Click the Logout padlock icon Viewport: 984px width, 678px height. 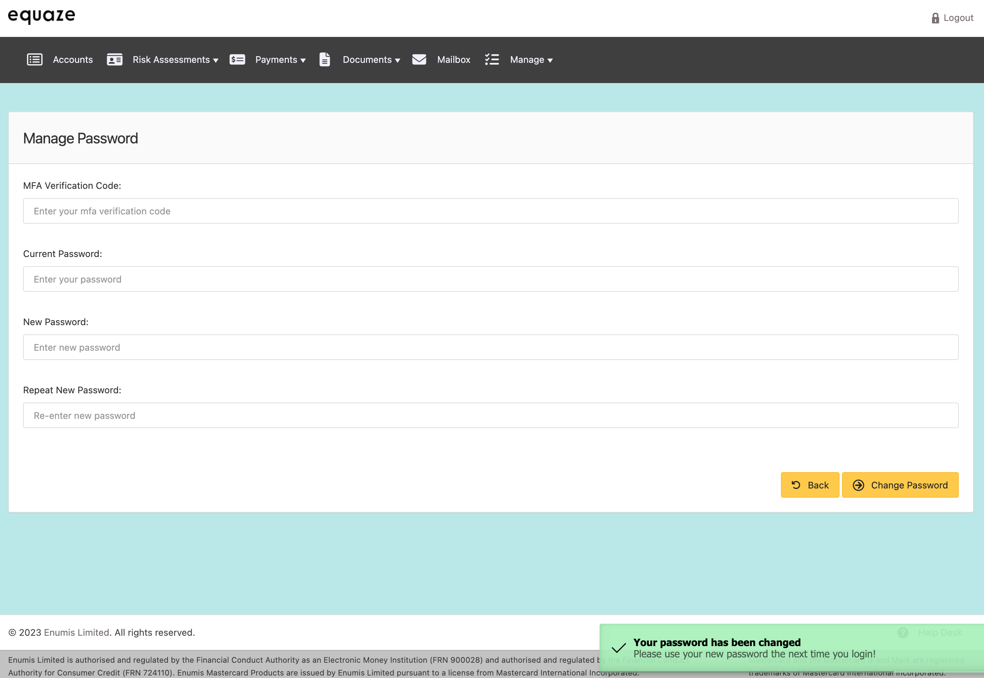click(935, 18)
